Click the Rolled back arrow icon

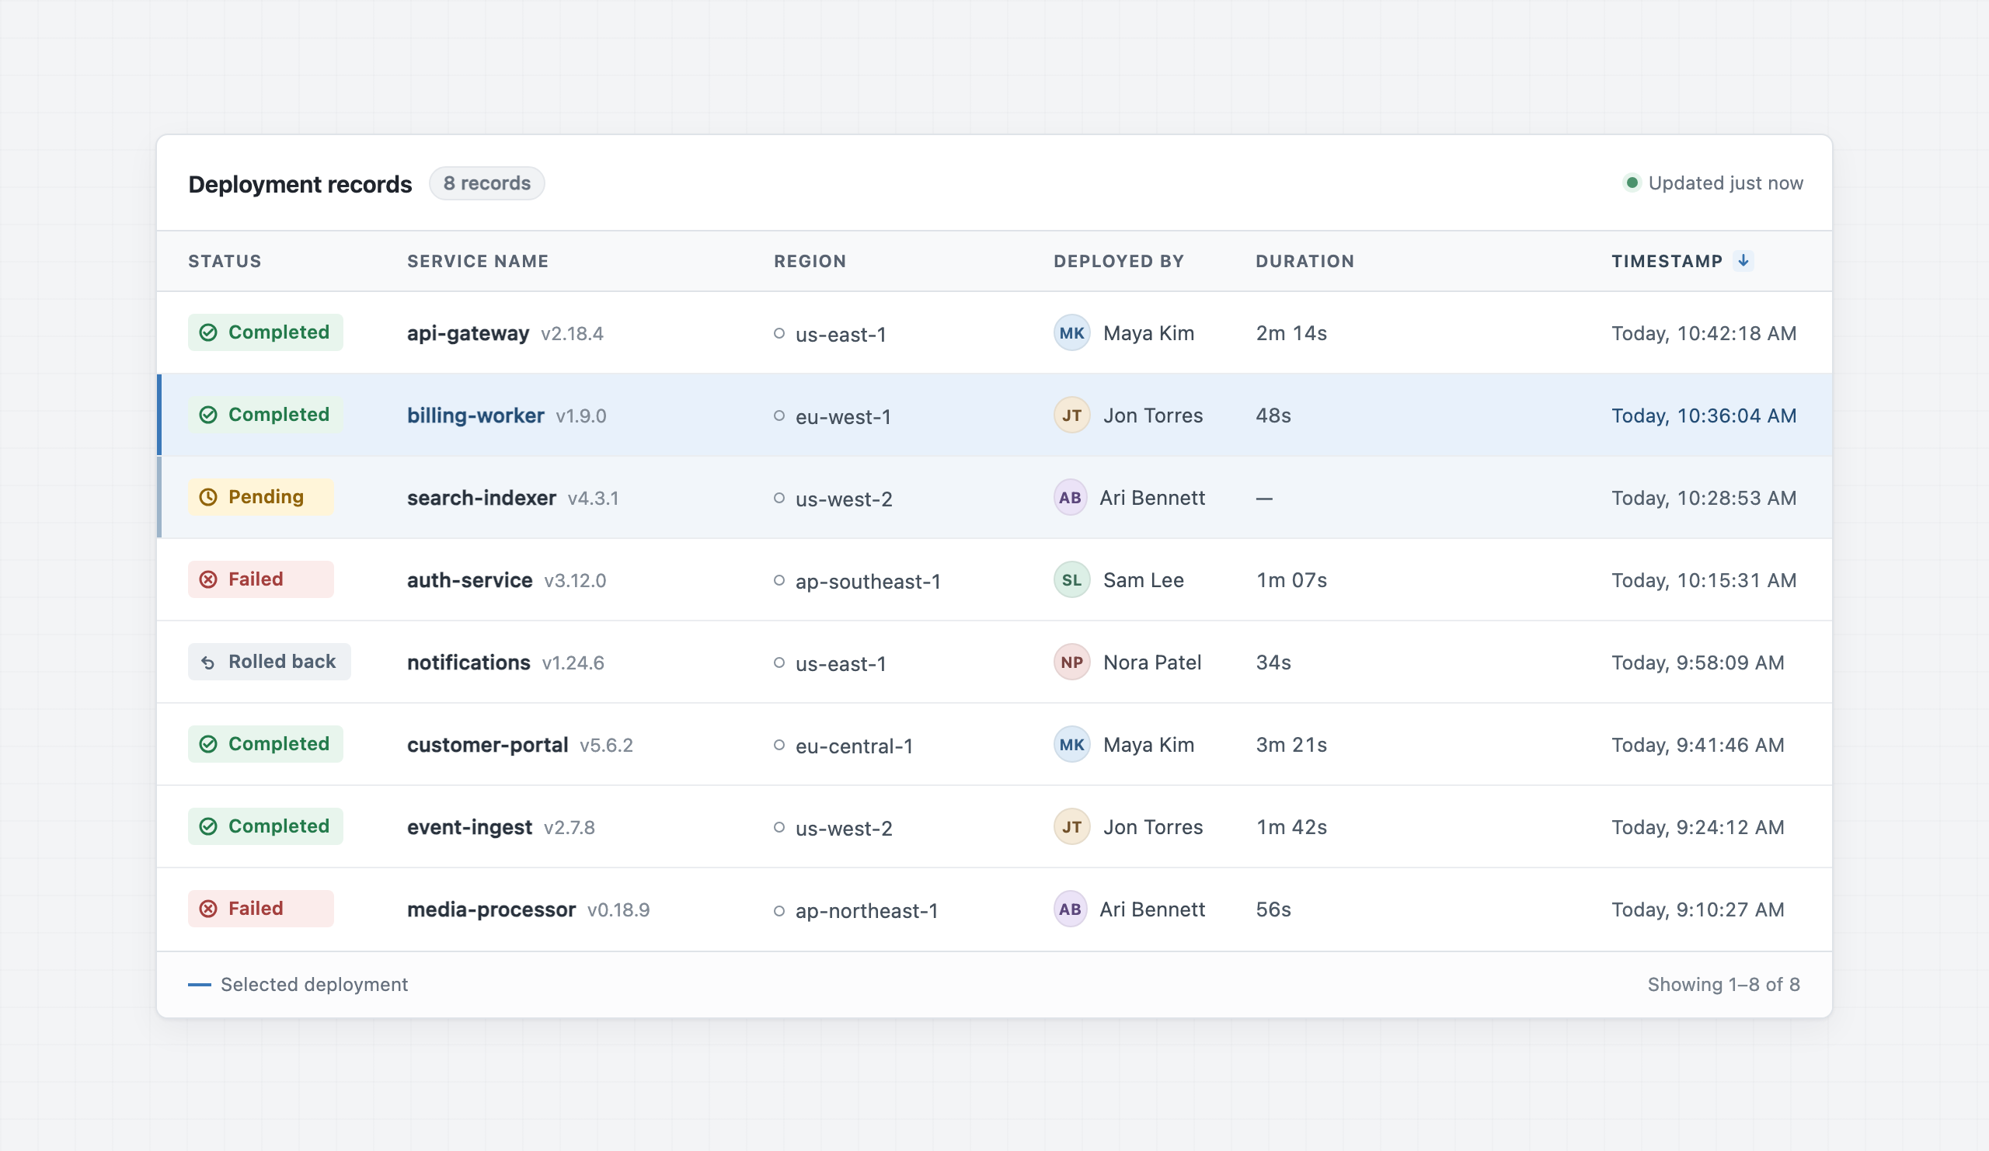(207, 662)
